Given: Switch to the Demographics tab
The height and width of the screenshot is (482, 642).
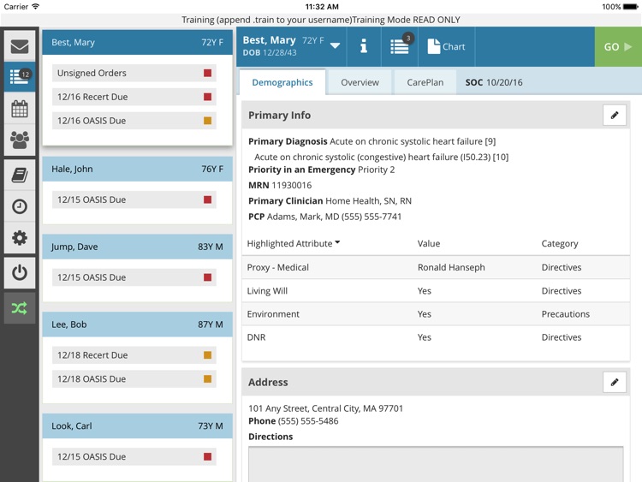Looking at the screenshot, I should coord(282,82).
